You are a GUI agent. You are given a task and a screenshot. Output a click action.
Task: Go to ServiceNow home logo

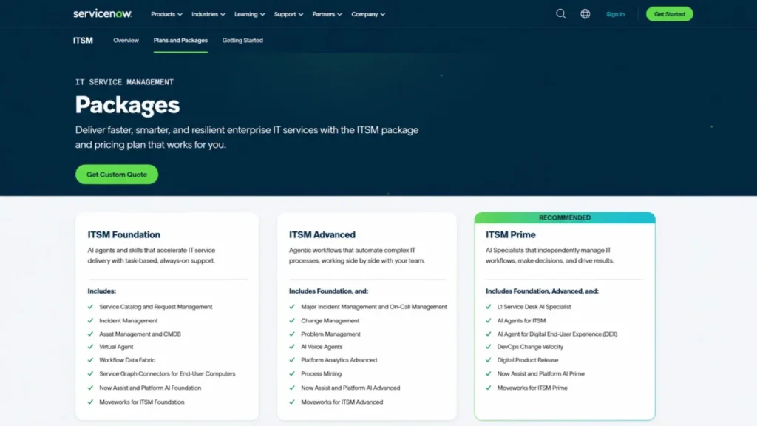102,13
